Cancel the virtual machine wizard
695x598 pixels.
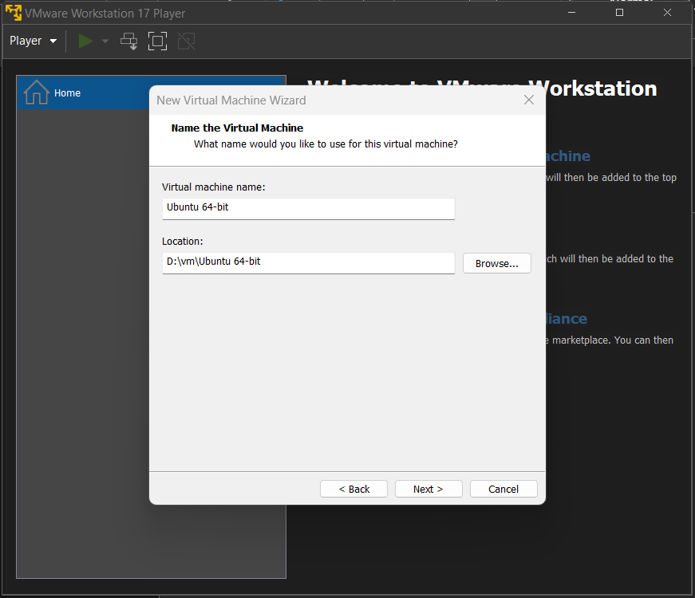(x=503, y=489)
